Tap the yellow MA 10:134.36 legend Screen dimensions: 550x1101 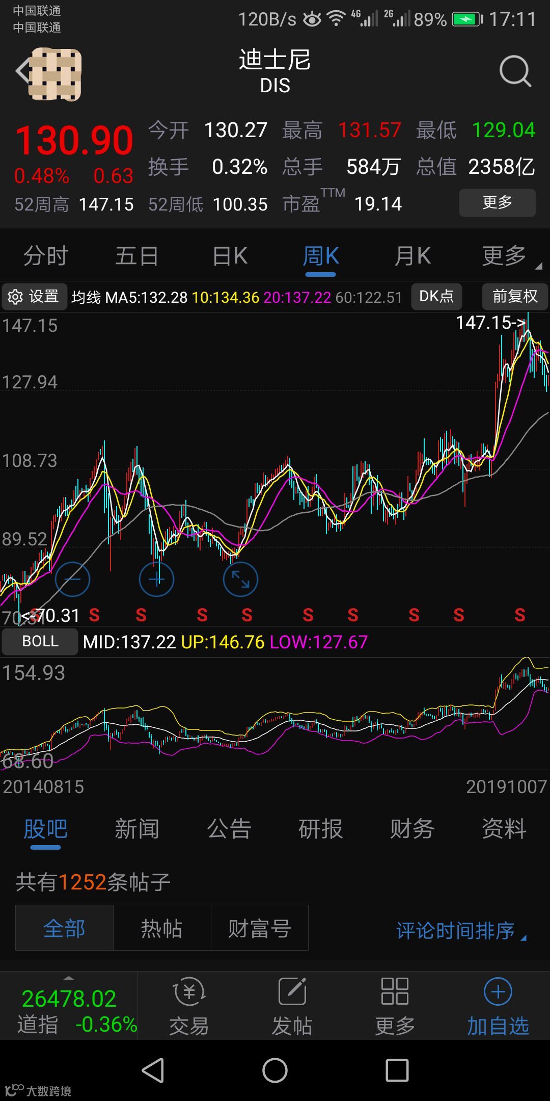(x=226, y=297)
